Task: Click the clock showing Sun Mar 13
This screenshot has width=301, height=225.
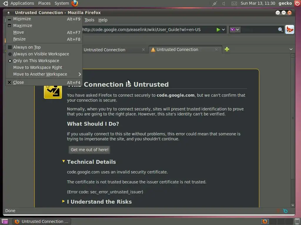Action: pyautogui.click(x=257, y=3)
